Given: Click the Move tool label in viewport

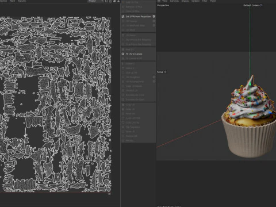Looking at the screenshot, I should [162, 72].
